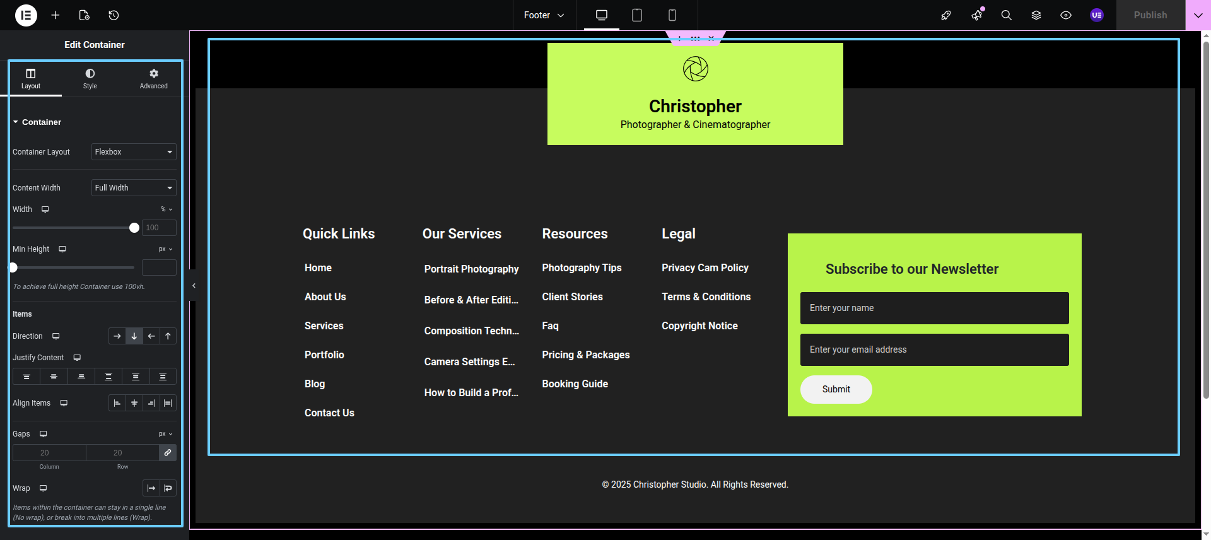Open Add Element panel with plus icon

click(x=56, y=15)
